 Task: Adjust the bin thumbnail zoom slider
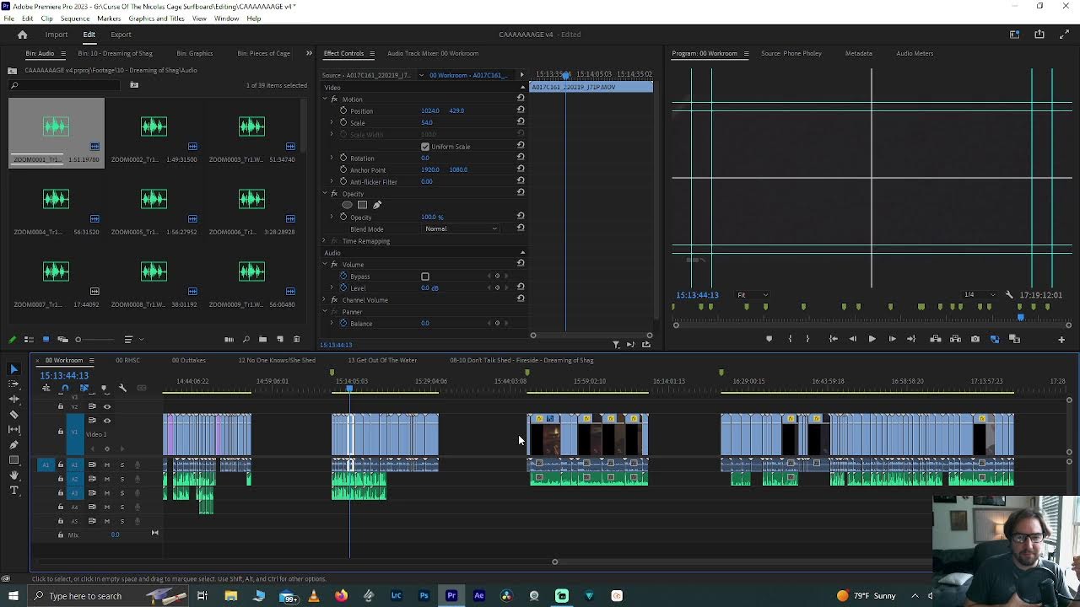(78, 340)
